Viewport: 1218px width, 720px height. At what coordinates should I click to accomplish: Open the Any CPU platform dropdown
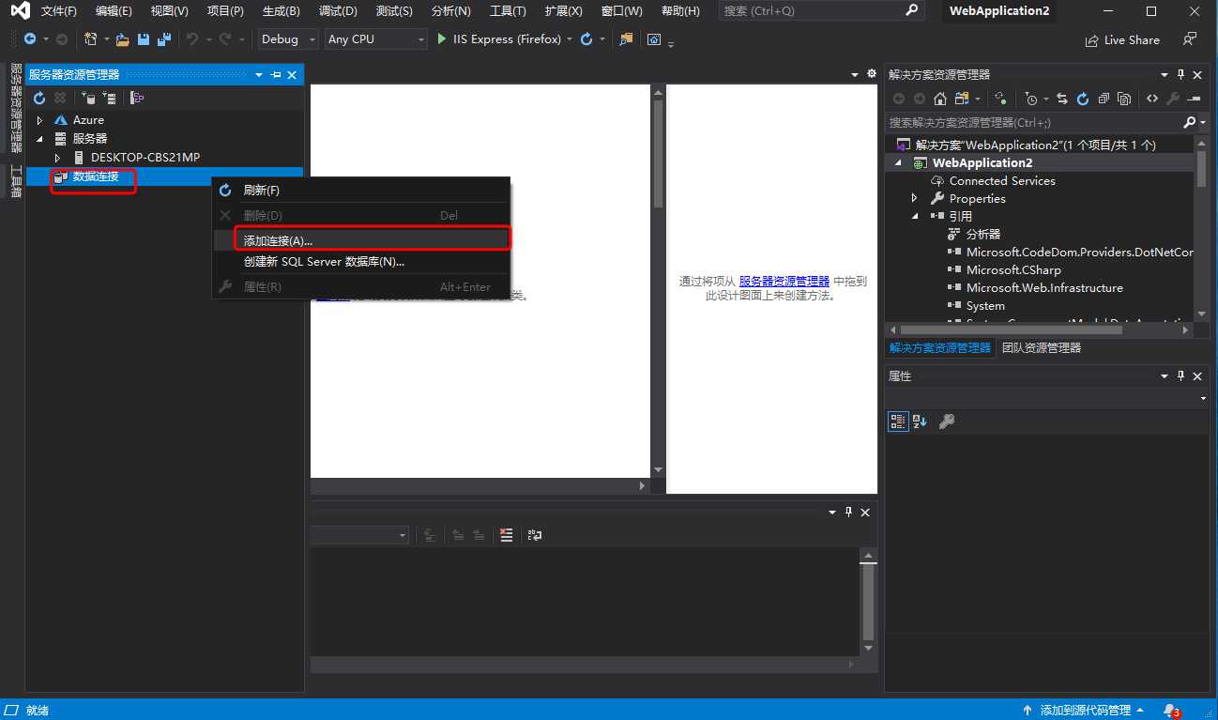(x=375, y=39)
